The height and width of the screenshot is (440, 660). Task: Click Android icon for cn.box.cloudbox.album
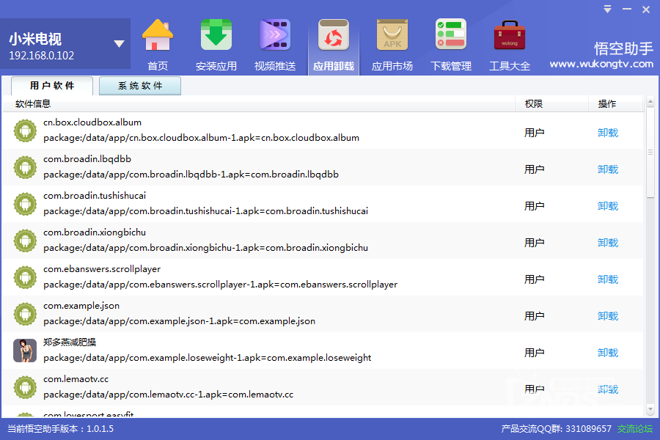pyautogui.click(x=25, y=131)
